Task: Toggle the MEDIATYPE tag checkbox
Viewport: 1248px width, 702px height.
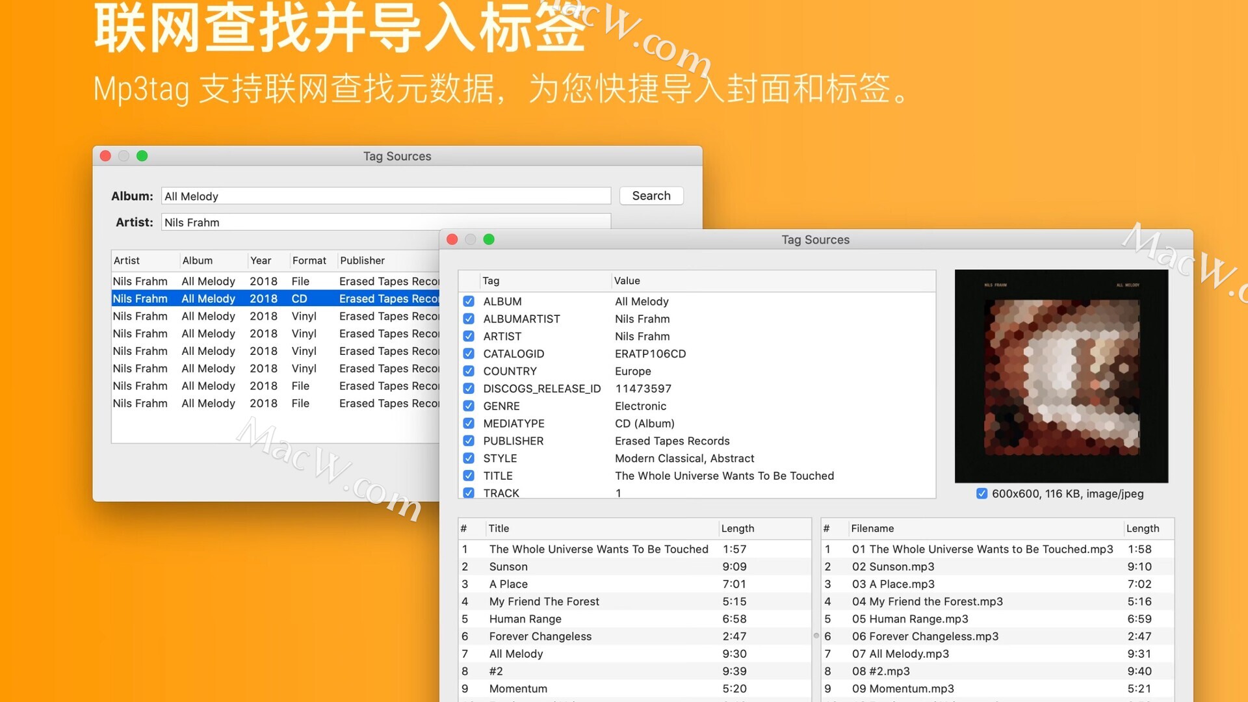Action: point(469,424)
